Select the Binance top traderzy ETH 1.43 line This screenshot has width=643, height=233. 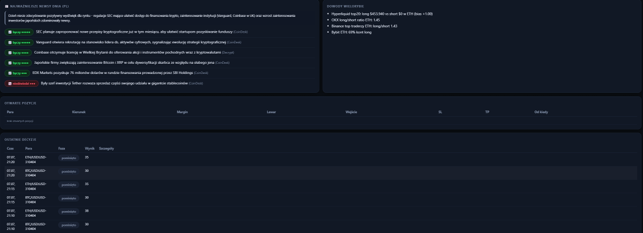tap(364, 26)
